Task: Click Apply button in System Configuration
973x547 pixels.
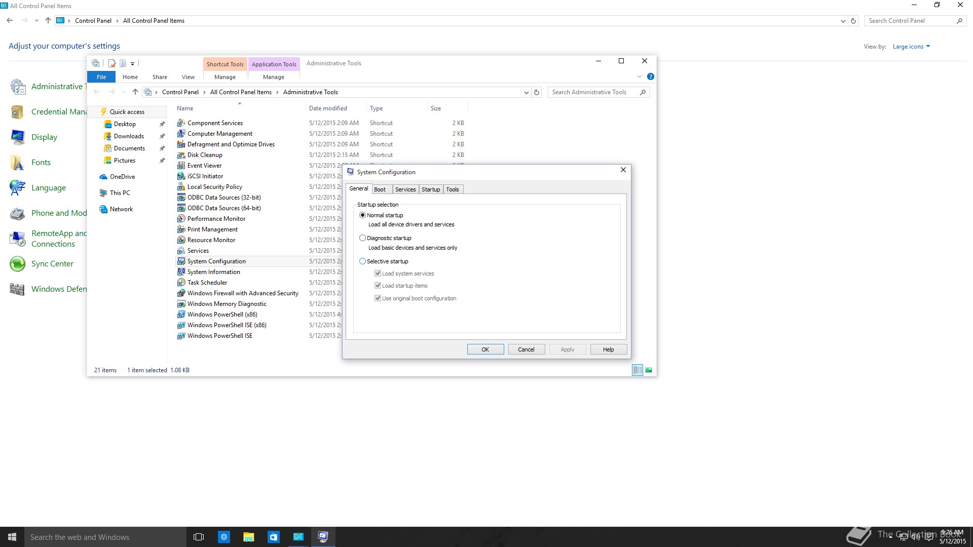Action: (x=568, y=349)
